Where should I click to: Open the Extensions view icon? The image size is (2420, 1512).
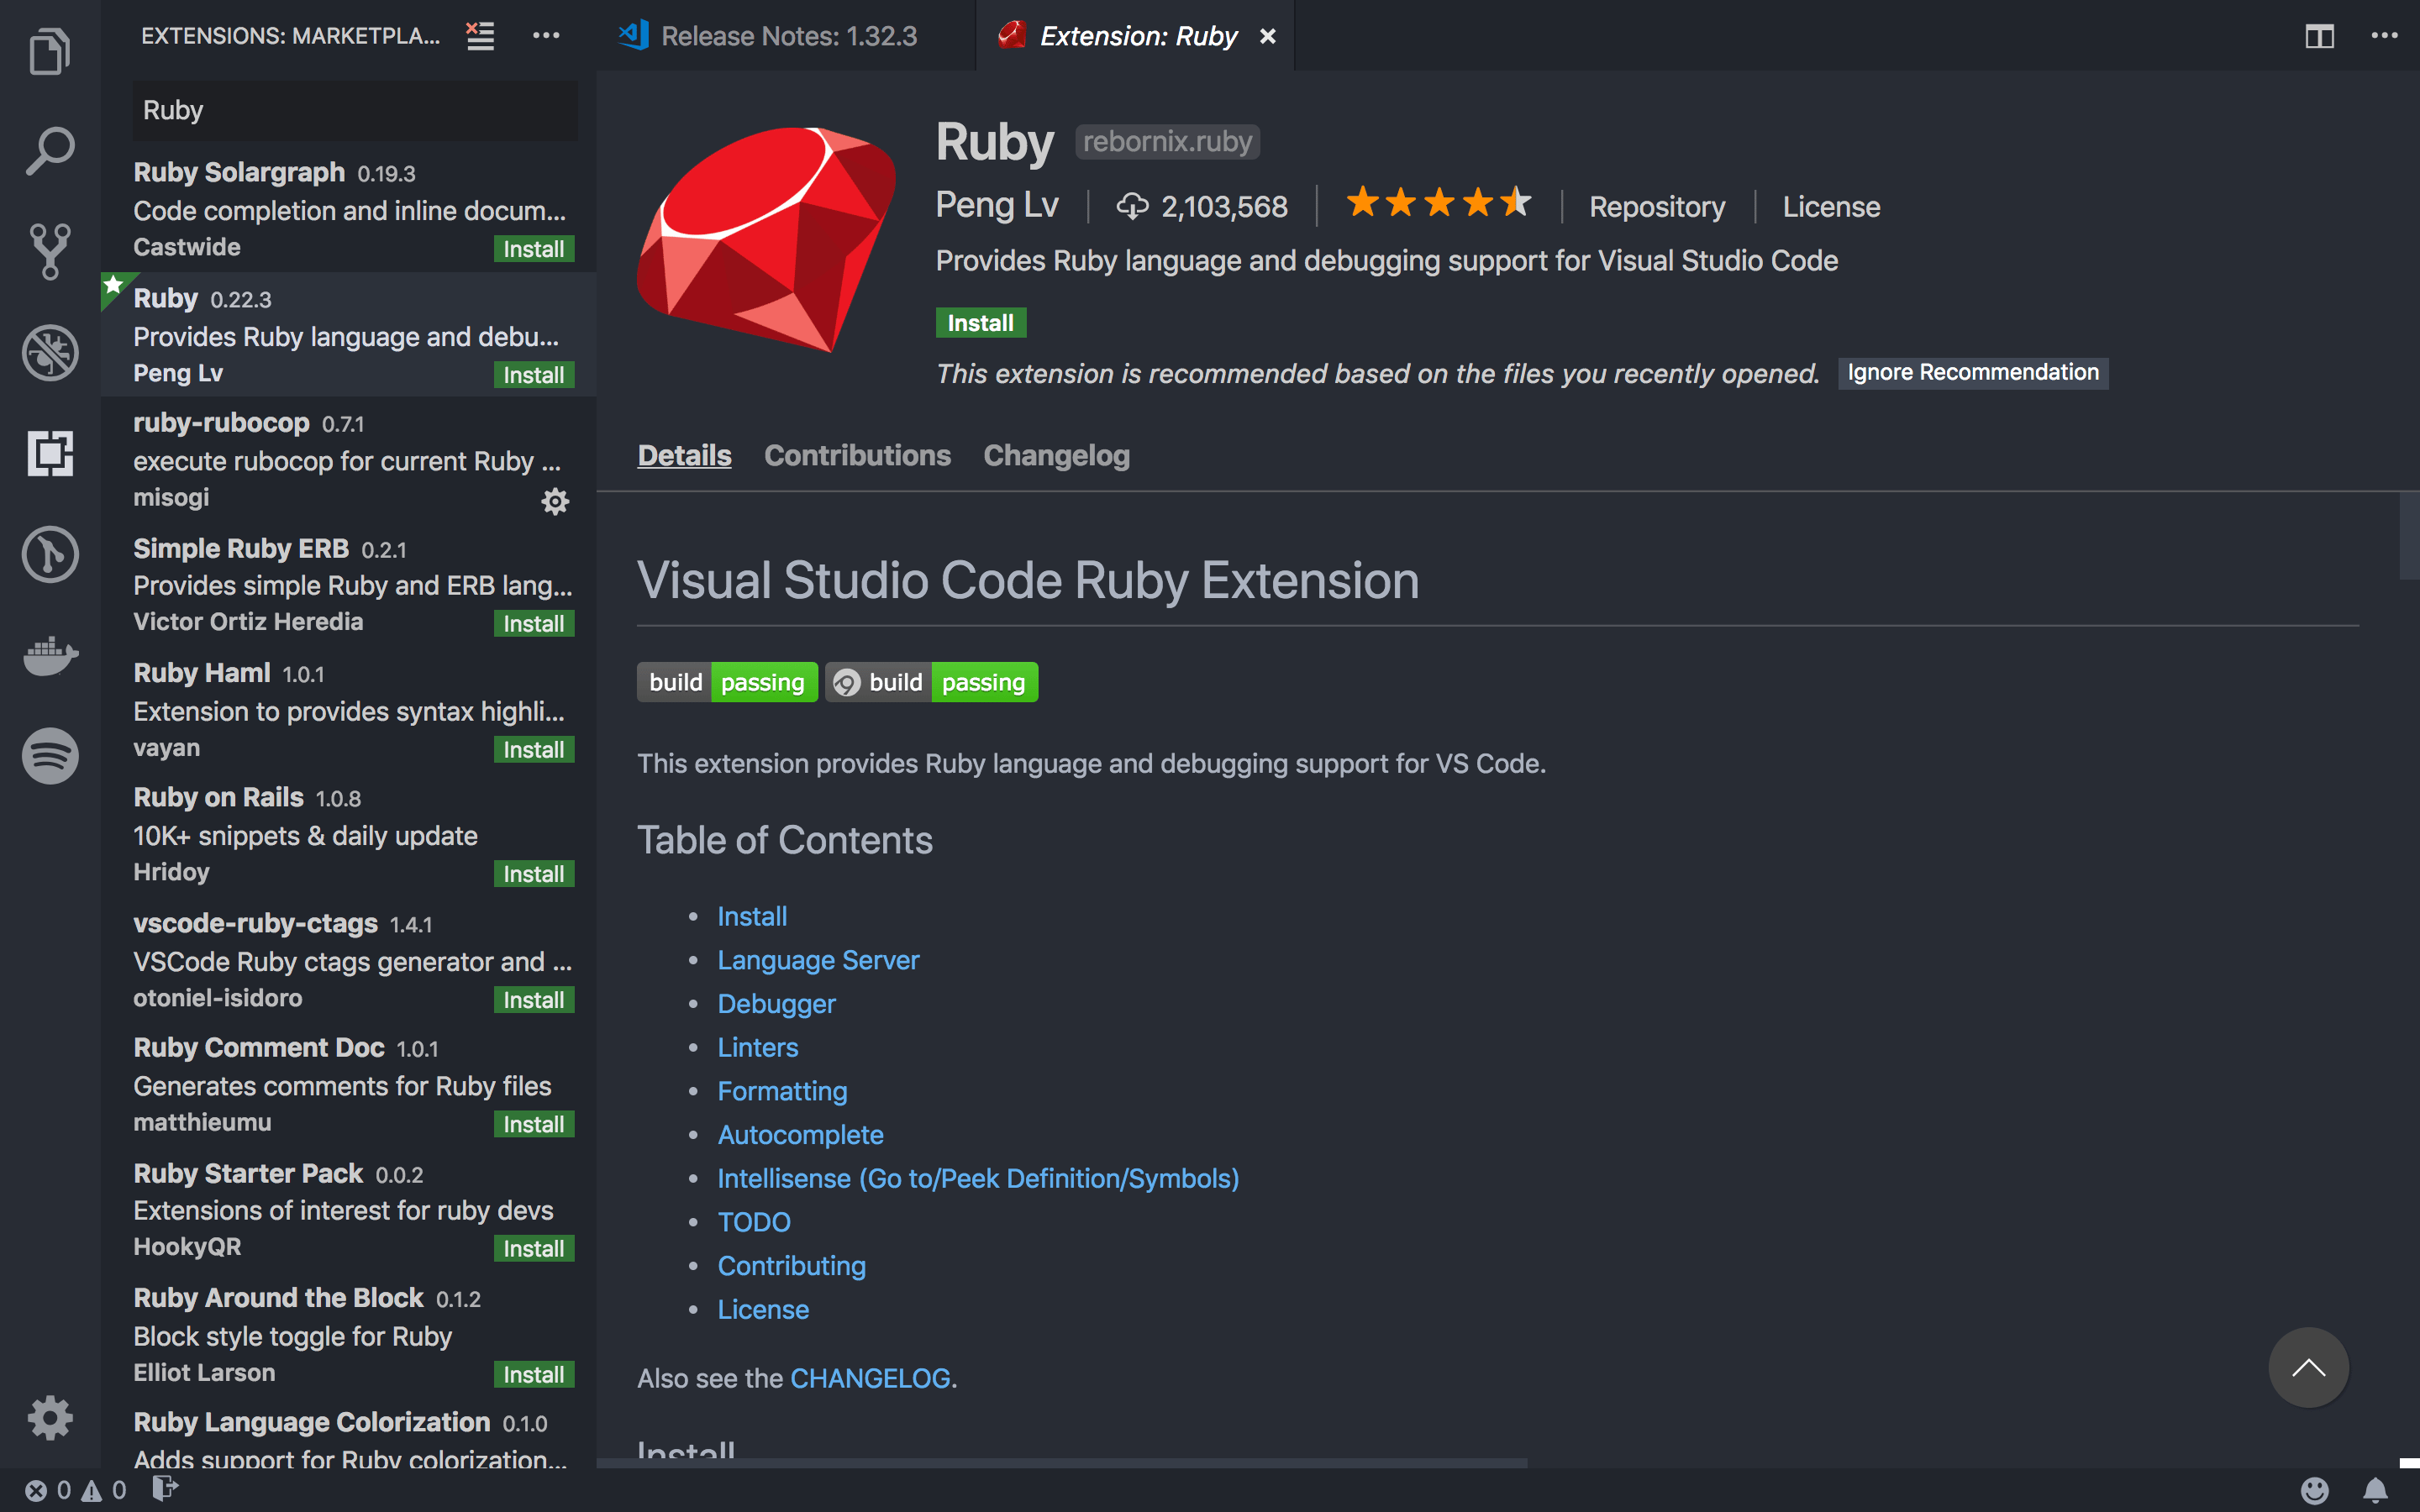click(49, 454)
